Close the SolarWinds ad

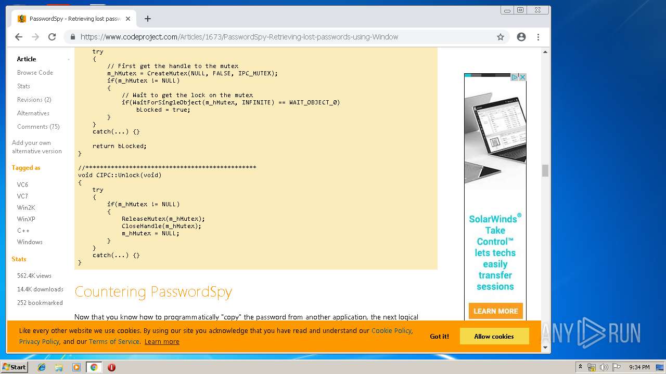[x=523, y=77]
